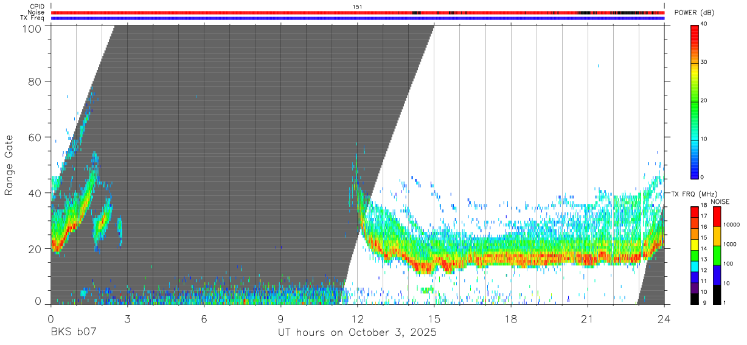Click the Range Gate y-axis title
The image size is (747, 345).
[9, 166]
